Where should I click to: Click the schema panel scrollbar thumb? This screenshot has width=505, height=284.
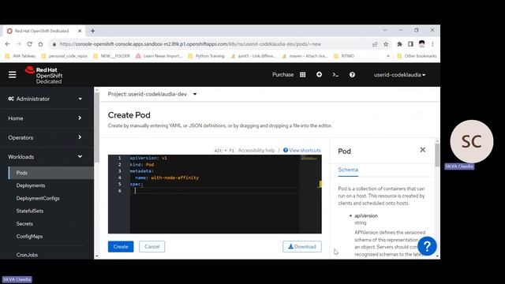(x=437, y=155)
